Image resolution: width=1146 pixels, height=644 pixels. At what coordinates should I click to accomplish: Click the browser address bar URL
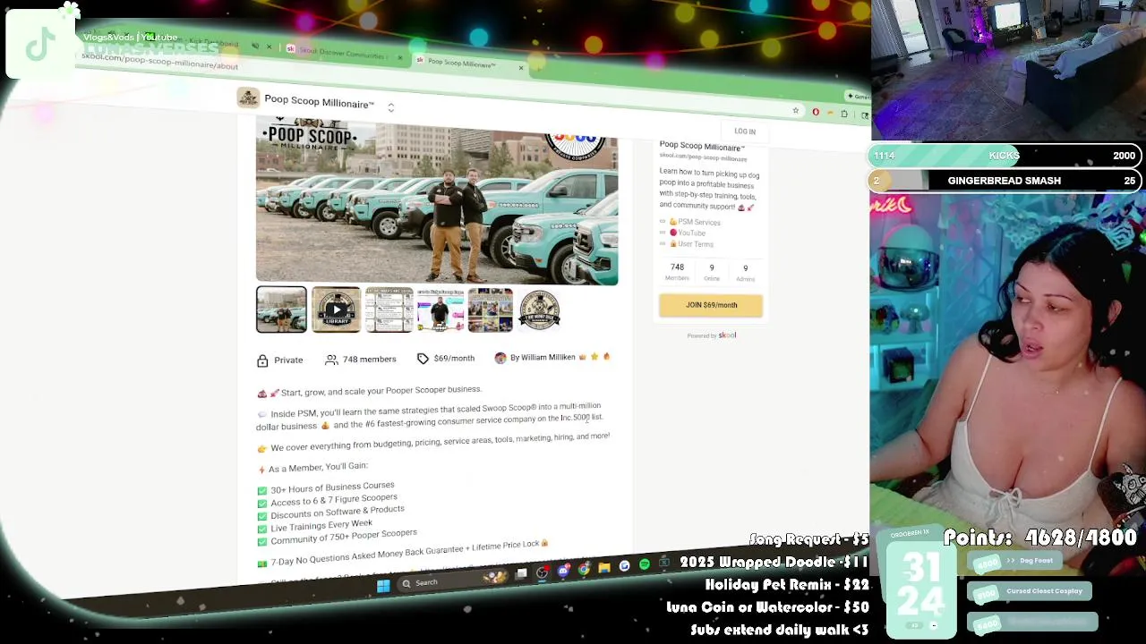tap(159, 61)
